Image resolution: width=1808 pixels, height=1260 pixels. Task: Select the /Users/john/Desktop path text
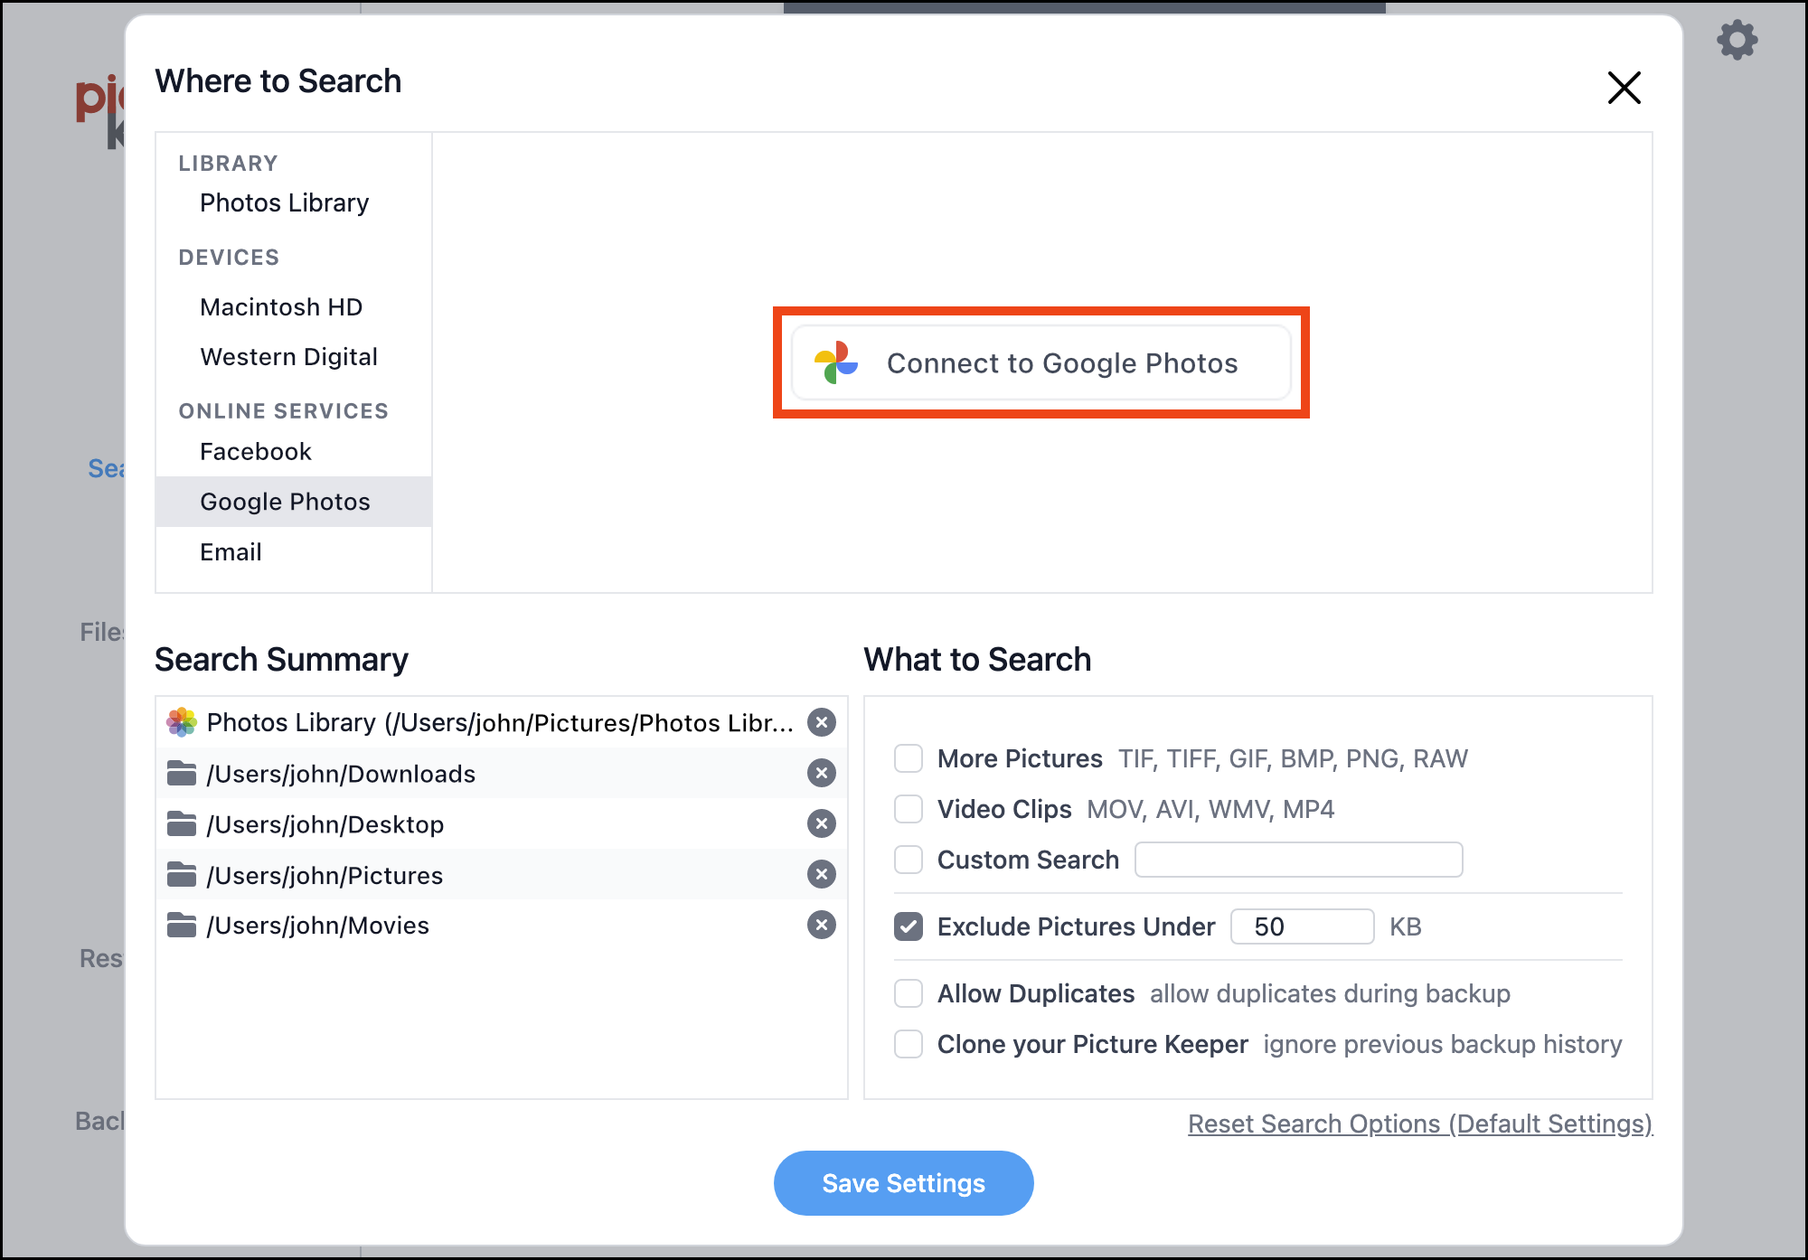pyautogui.click(x=325, y=824)
